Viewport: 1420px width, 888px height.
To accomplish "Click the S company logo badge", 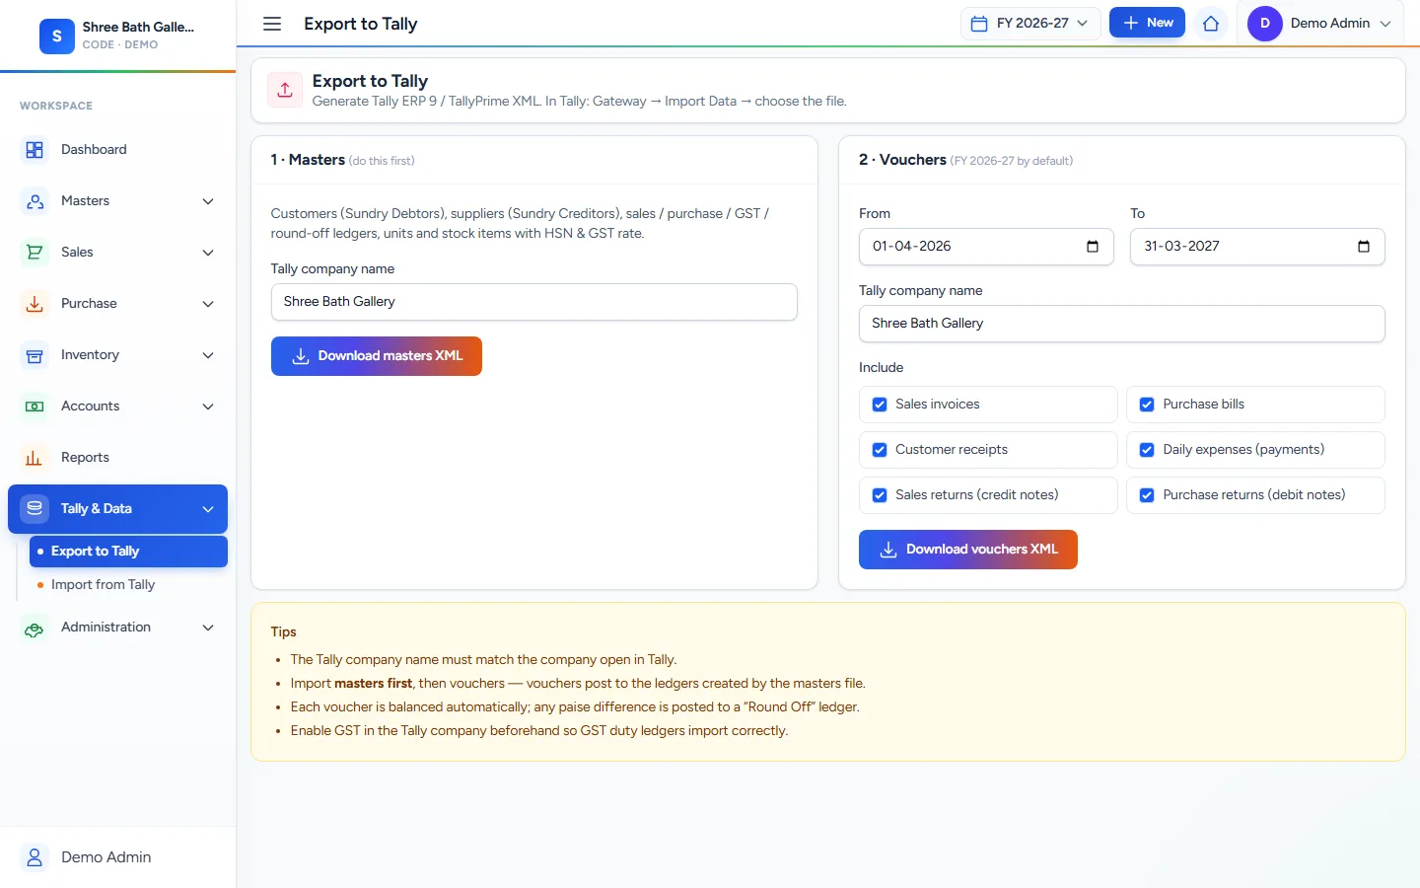I will pyautogui.click(x=57, y=37).
